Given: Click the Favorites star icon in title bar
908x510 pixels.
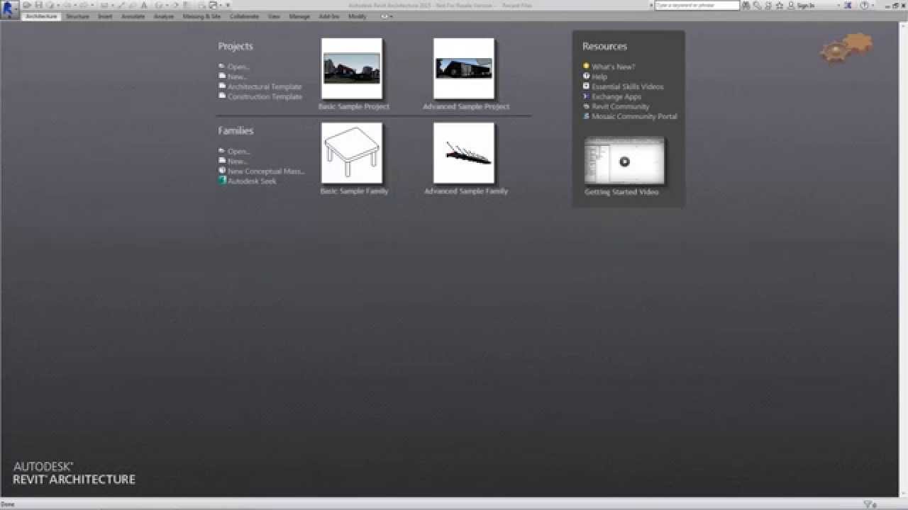Looking at the screenshot, I should [780, 5].
